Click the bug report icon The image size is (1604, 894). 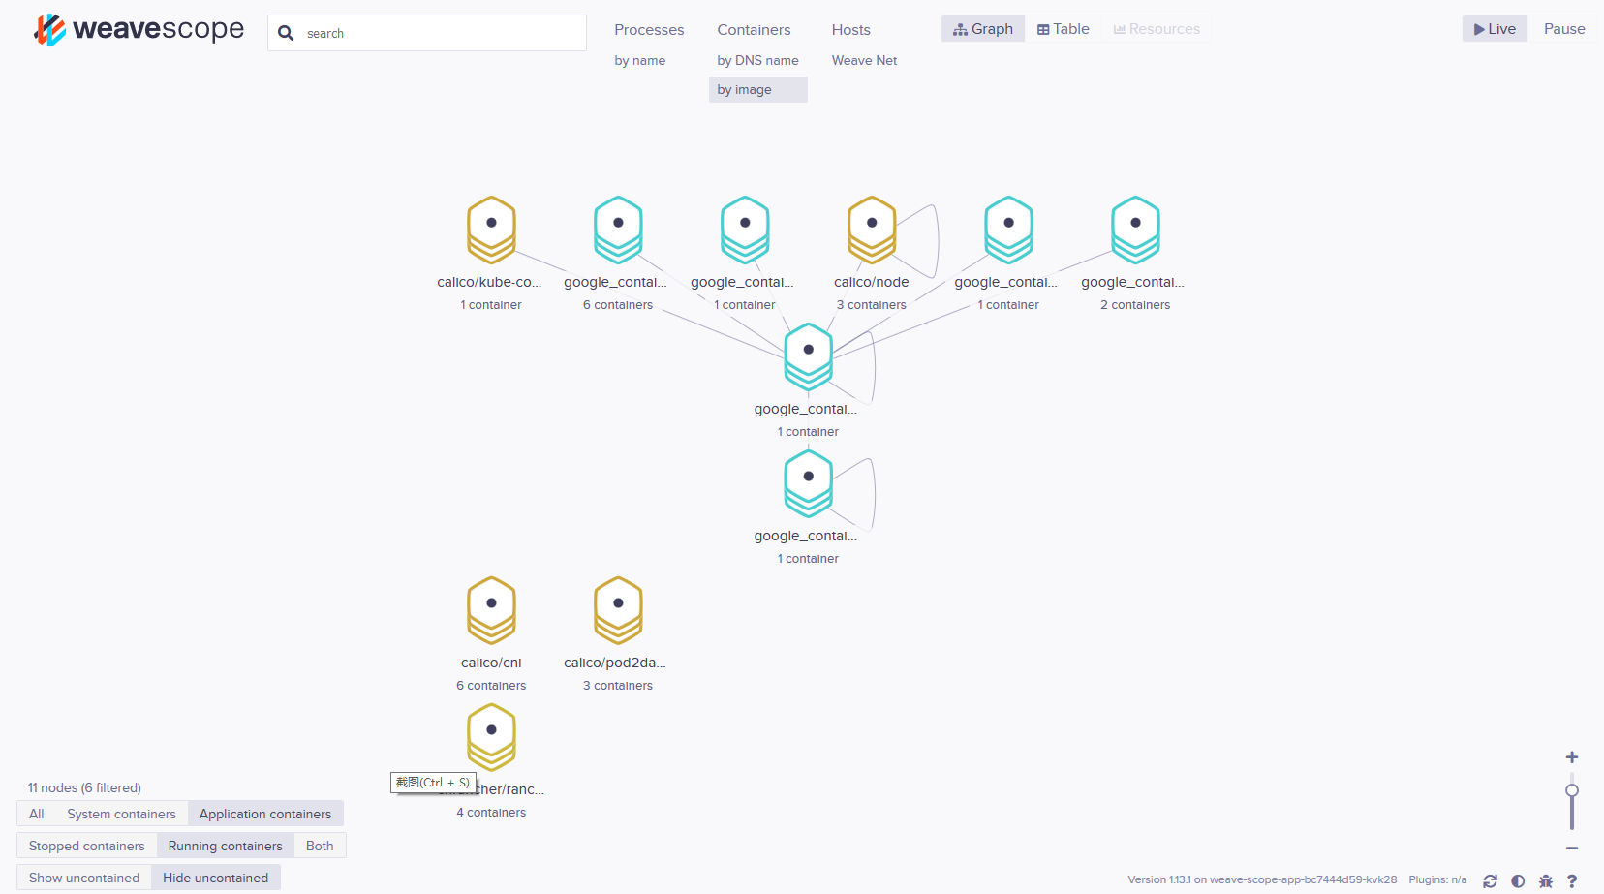pyautogui.click(x=1546, y=880)
